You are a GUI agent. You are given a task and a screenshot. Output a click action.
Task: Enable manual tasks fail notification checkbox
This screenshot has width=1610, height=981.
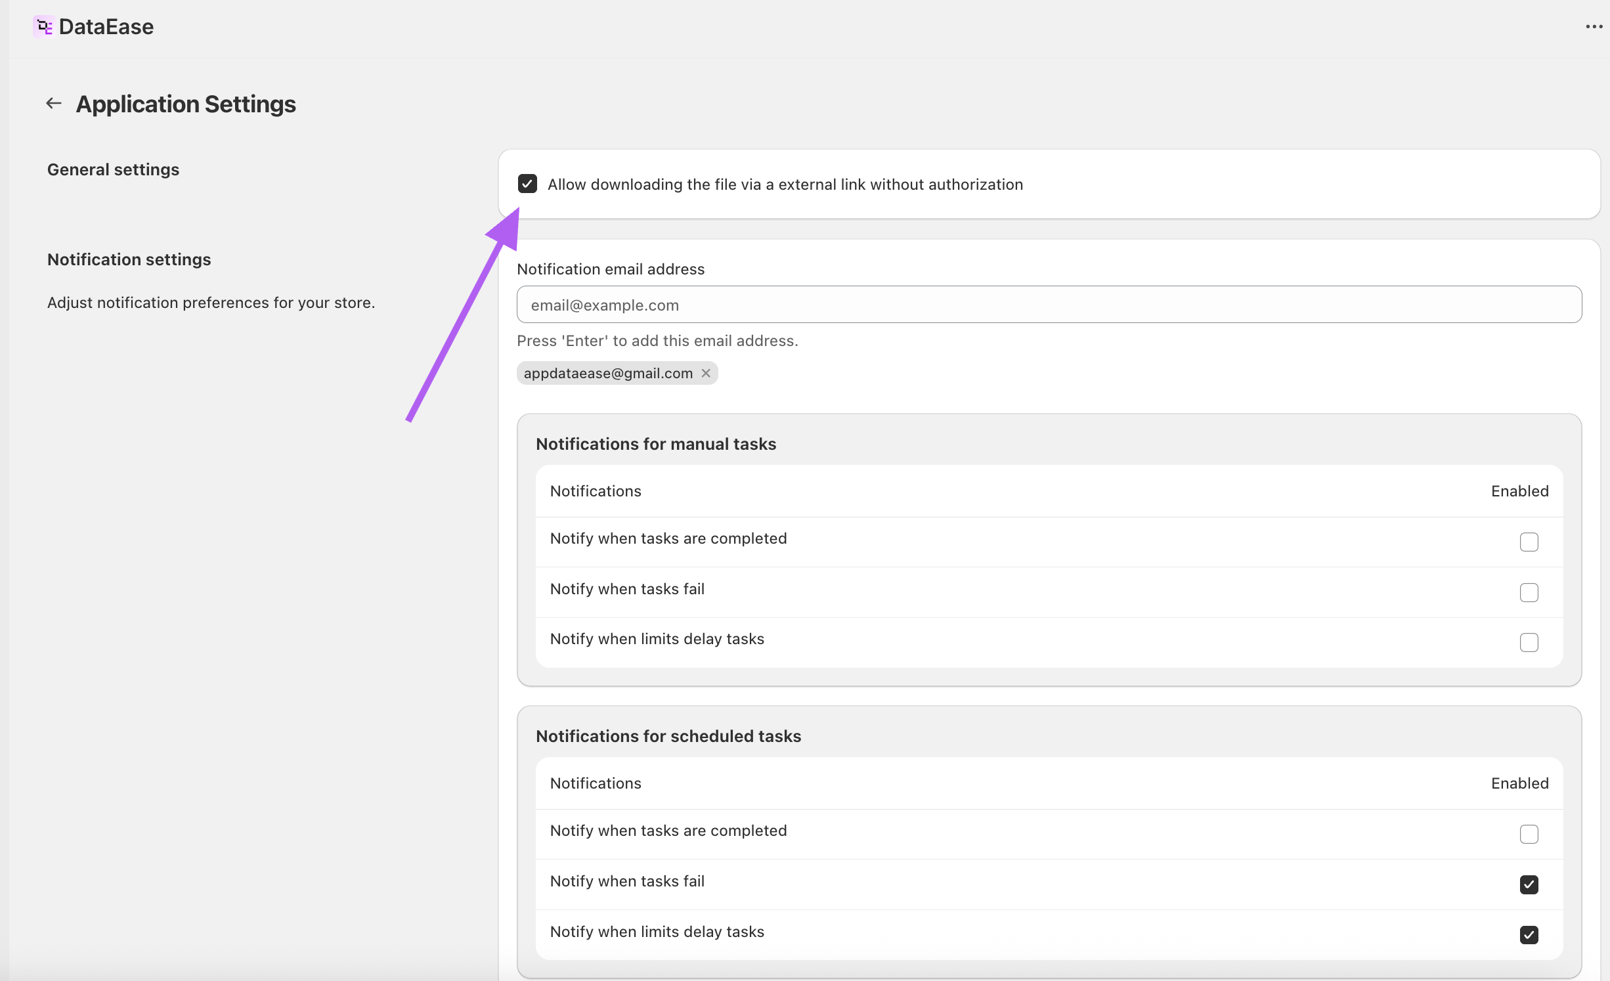tap(1529, 592)
